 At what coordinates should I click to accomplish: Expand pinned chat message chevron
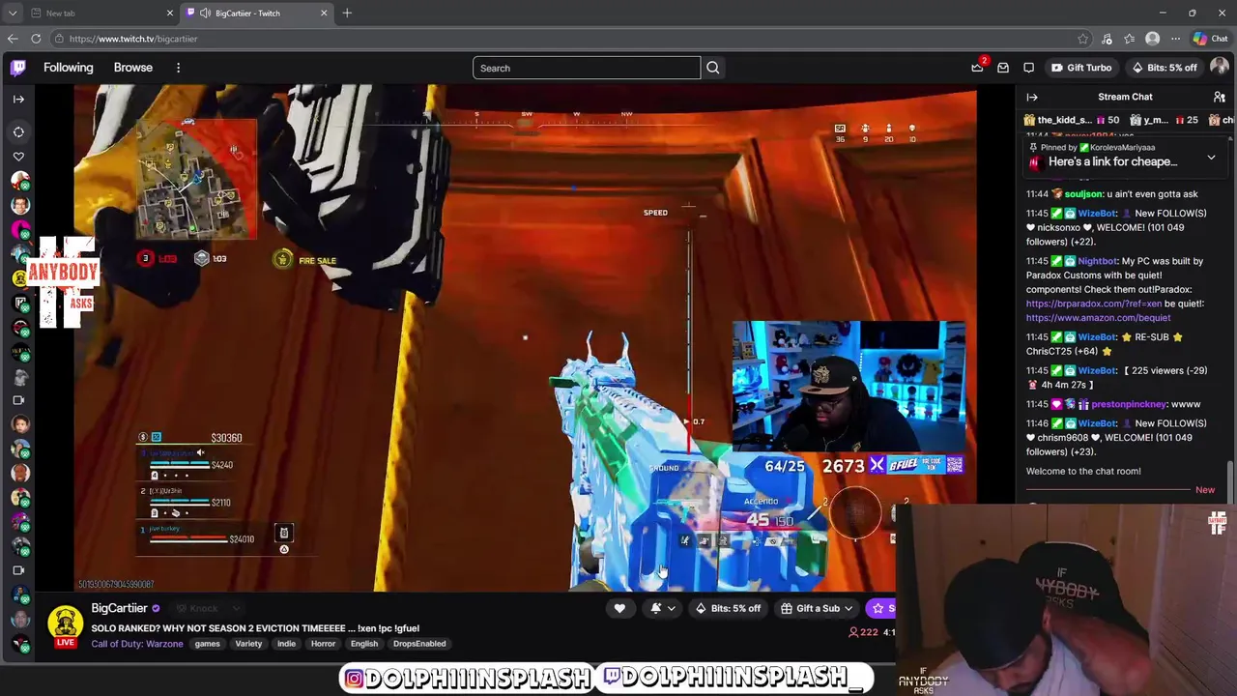(x=1211, y=158)
